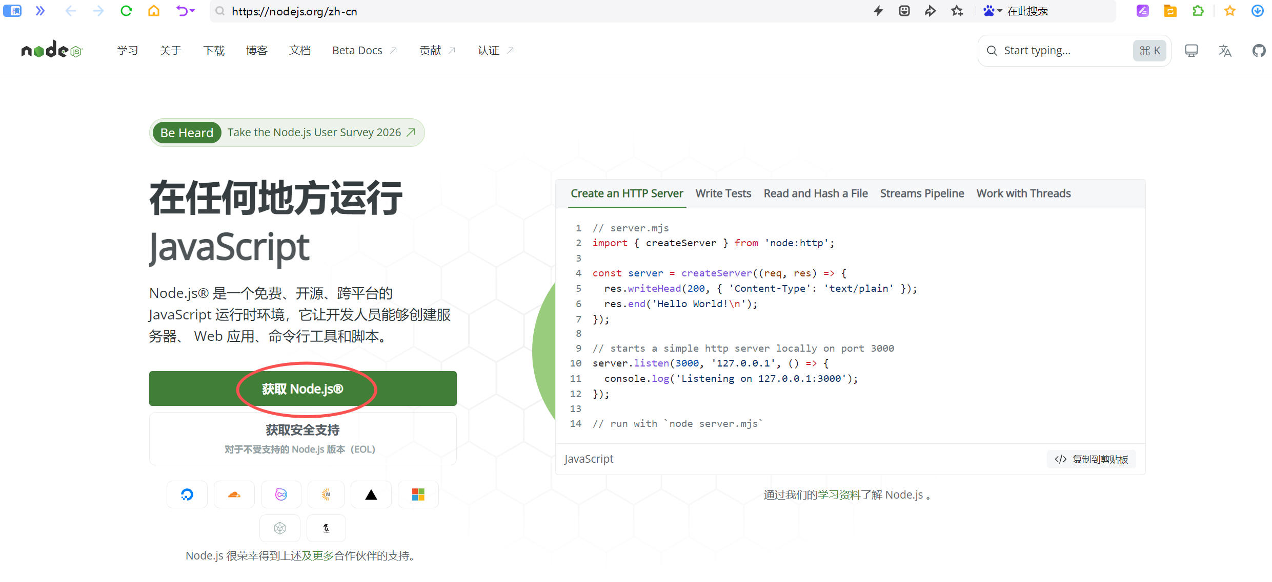
Task: Click the purple undo close-tab icon
Action: 182,11
